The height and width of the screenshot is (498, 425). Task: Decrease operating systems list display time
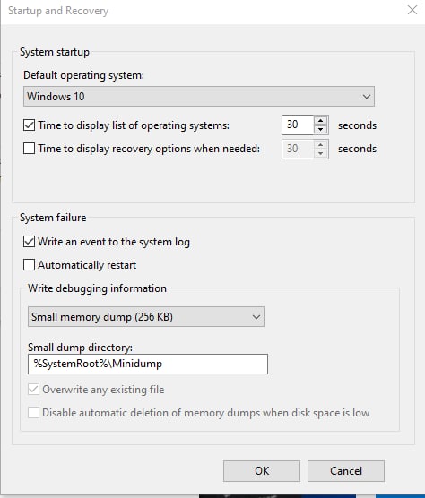320,129
